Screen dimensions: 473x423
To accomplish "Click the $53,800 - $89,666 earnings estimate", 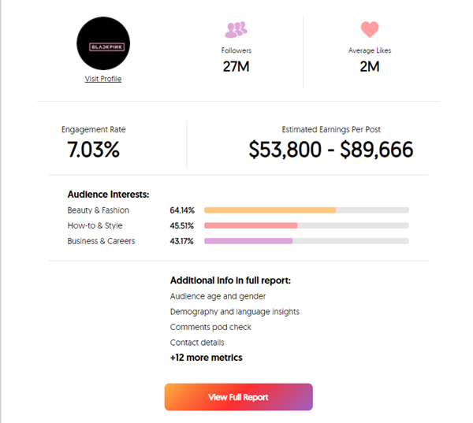I will tap(330, 150).
